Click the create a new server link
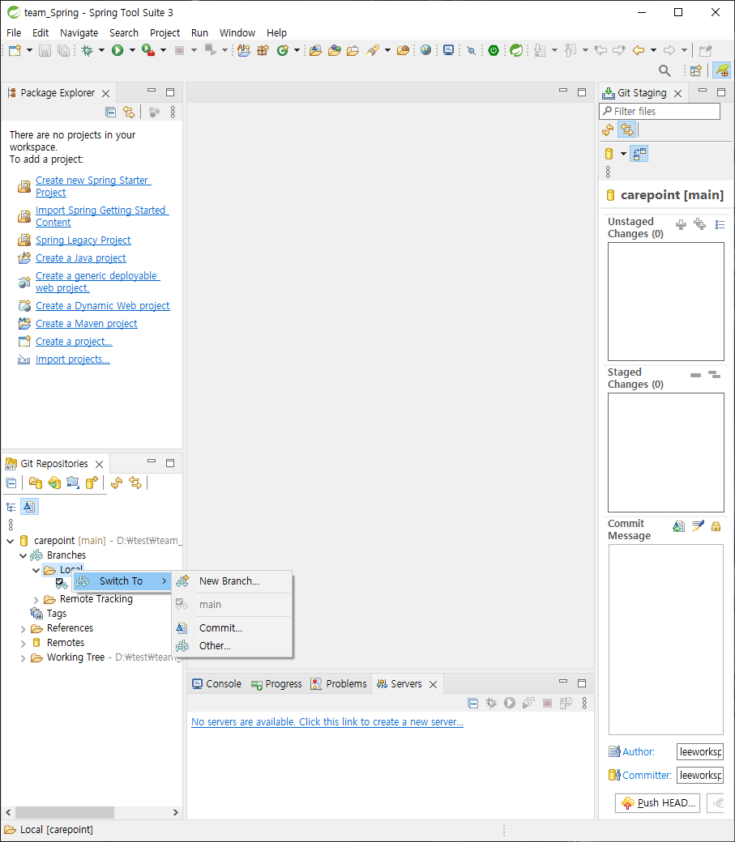The height and width of the screenshot is (842, 735). 327,722
